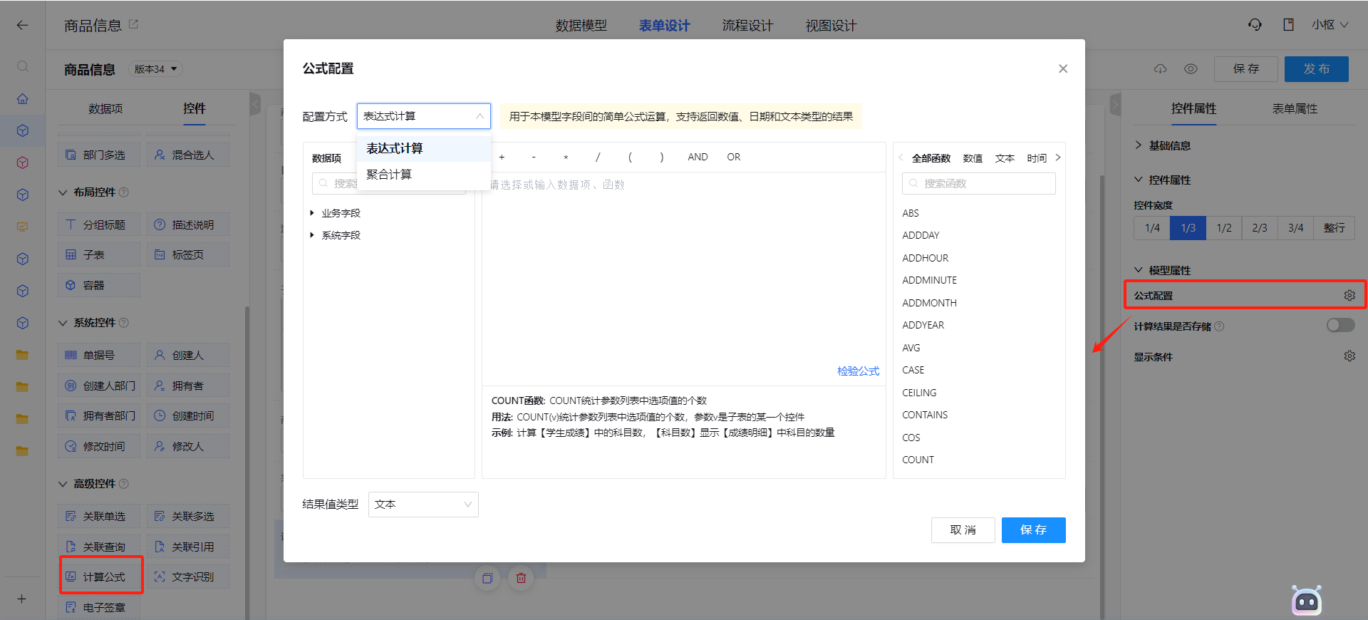
Task: Open external link icon beside 商品信息
Action: click(133, 24)
